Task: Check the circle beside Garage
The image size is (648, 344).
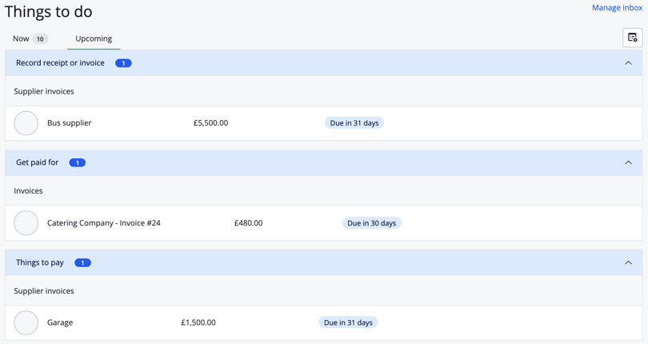Action: [26, 322]
